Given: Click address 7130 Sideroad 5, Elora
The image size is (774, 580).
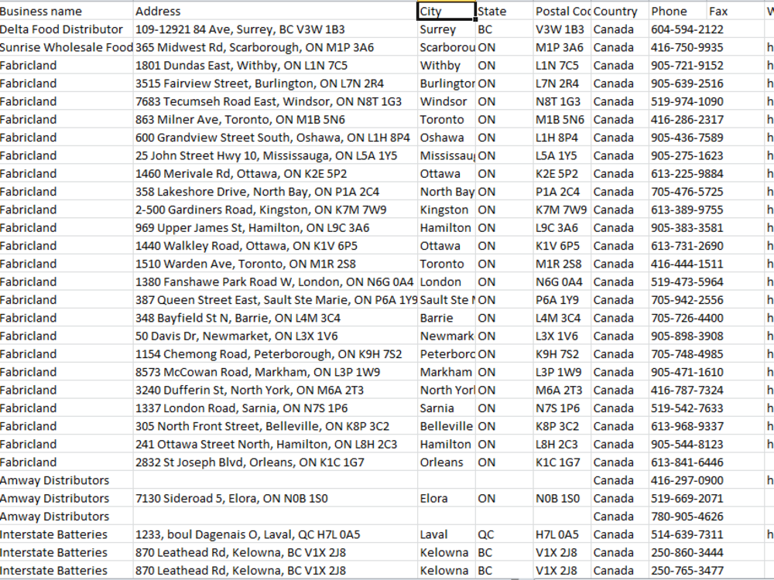Looking at the screenshot, I should pos(275,498).
